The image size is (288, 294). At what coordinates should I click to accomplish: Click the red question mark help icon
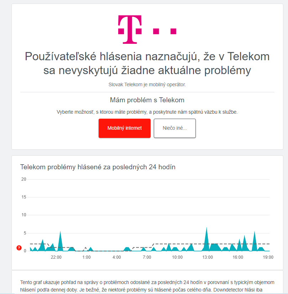coord(19,248)
